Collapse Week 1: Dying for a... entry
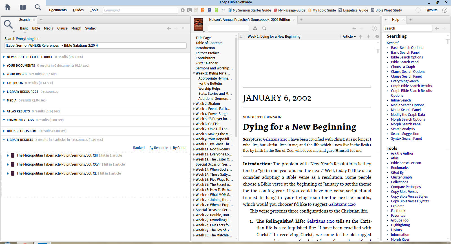This screenshot has height=244, width=451. point(194,73)
